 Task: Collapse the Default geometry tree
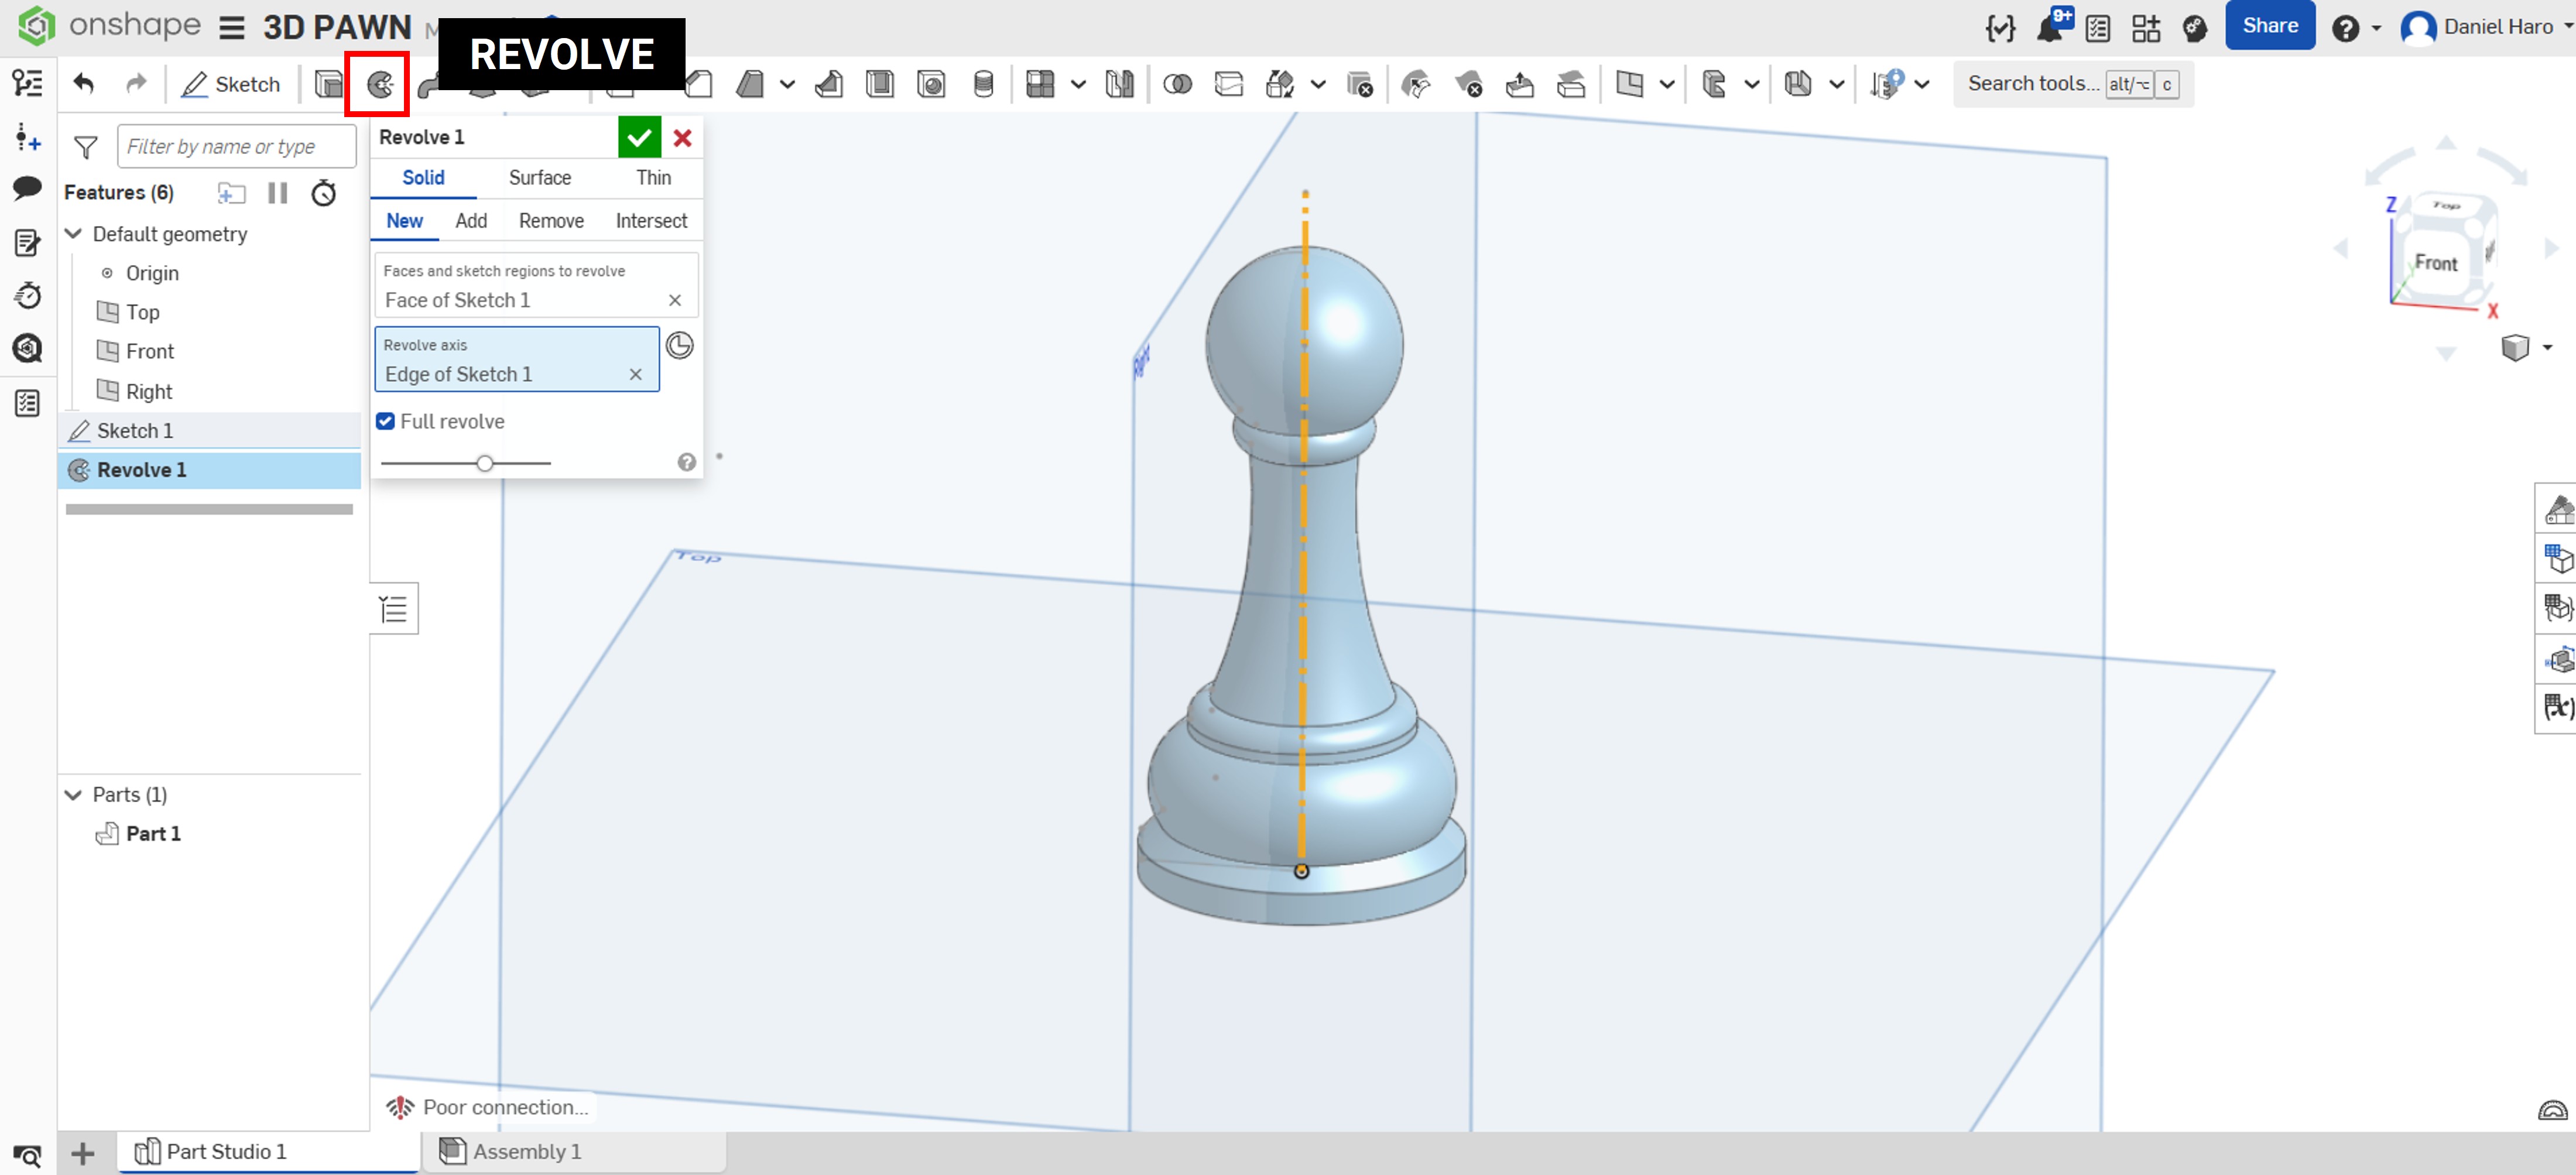73,234
